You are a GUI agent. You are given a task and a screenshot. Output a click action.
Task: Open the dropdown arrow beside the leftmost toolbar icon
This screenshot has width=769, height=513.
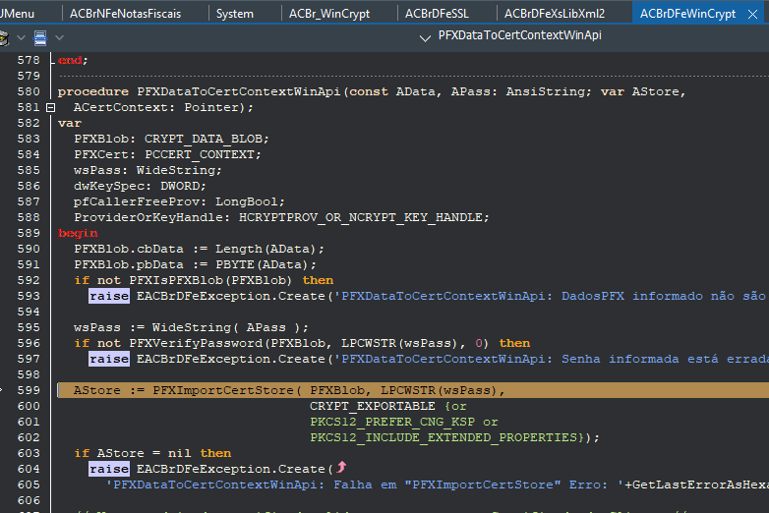point(21,37)
